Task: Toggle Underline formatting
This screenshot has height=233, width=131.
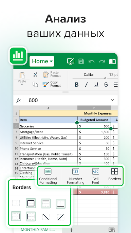Action: tap(96, 85)
